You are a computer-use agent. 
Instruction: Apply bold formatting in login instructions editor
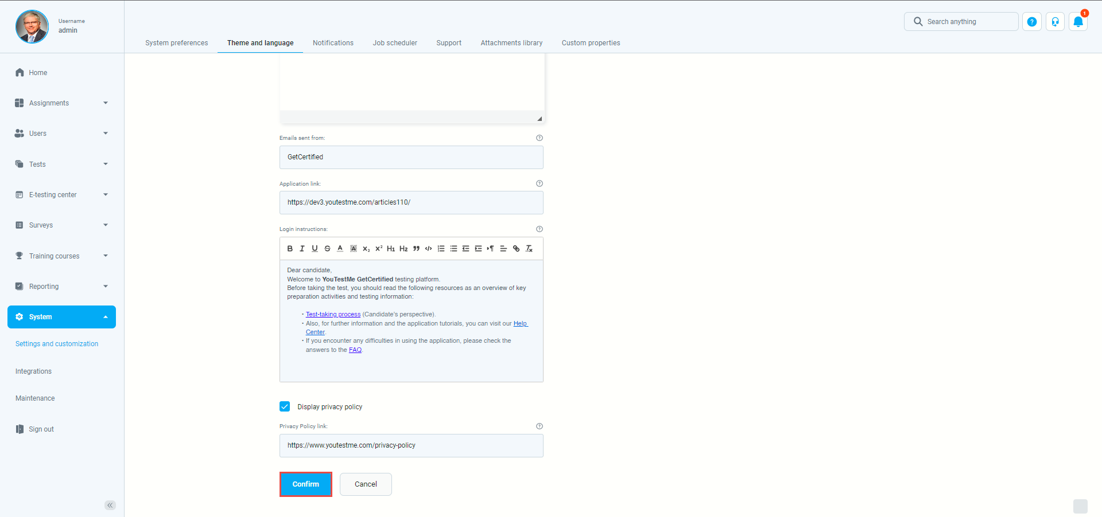(x=290, y=249)
